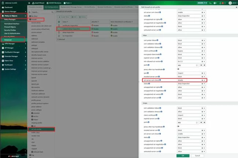This screenshot has width=238, height=158.
Task: Toggle the select-all checkbox in table header
Action: pyautogui.click(x=59, y=22)
